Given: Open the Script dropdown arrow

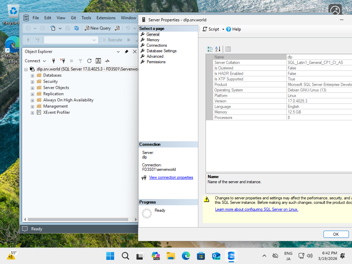Looking at the screenshot, I should click(223, 30).
